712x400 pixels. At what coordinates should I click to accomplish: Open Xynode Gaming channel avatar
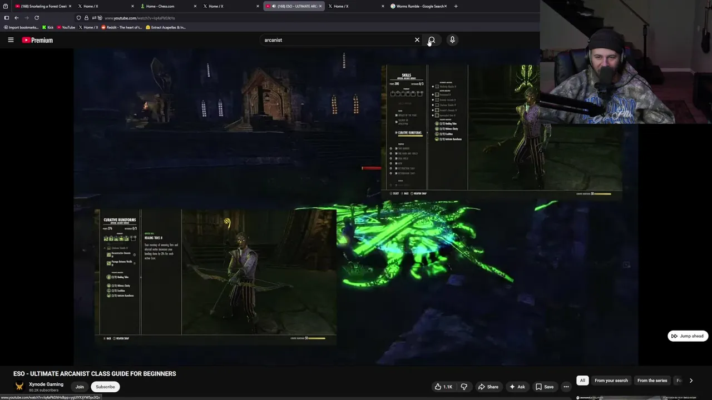click(x=19, y=387)
